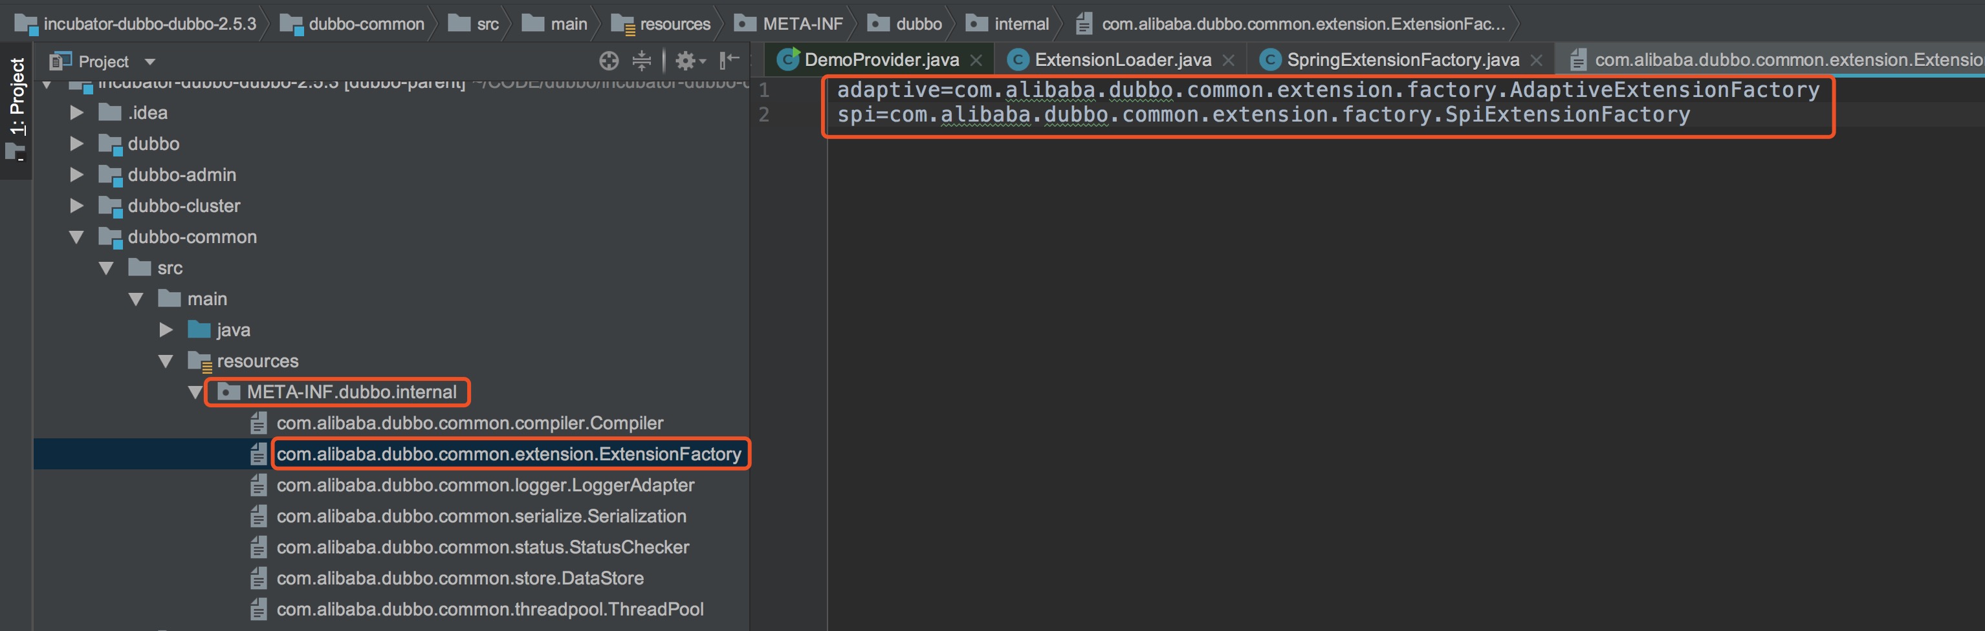The width and height of the screenshot is (1985, 631).
Task: Open the Project view dropdown
Action: [150, 61]
